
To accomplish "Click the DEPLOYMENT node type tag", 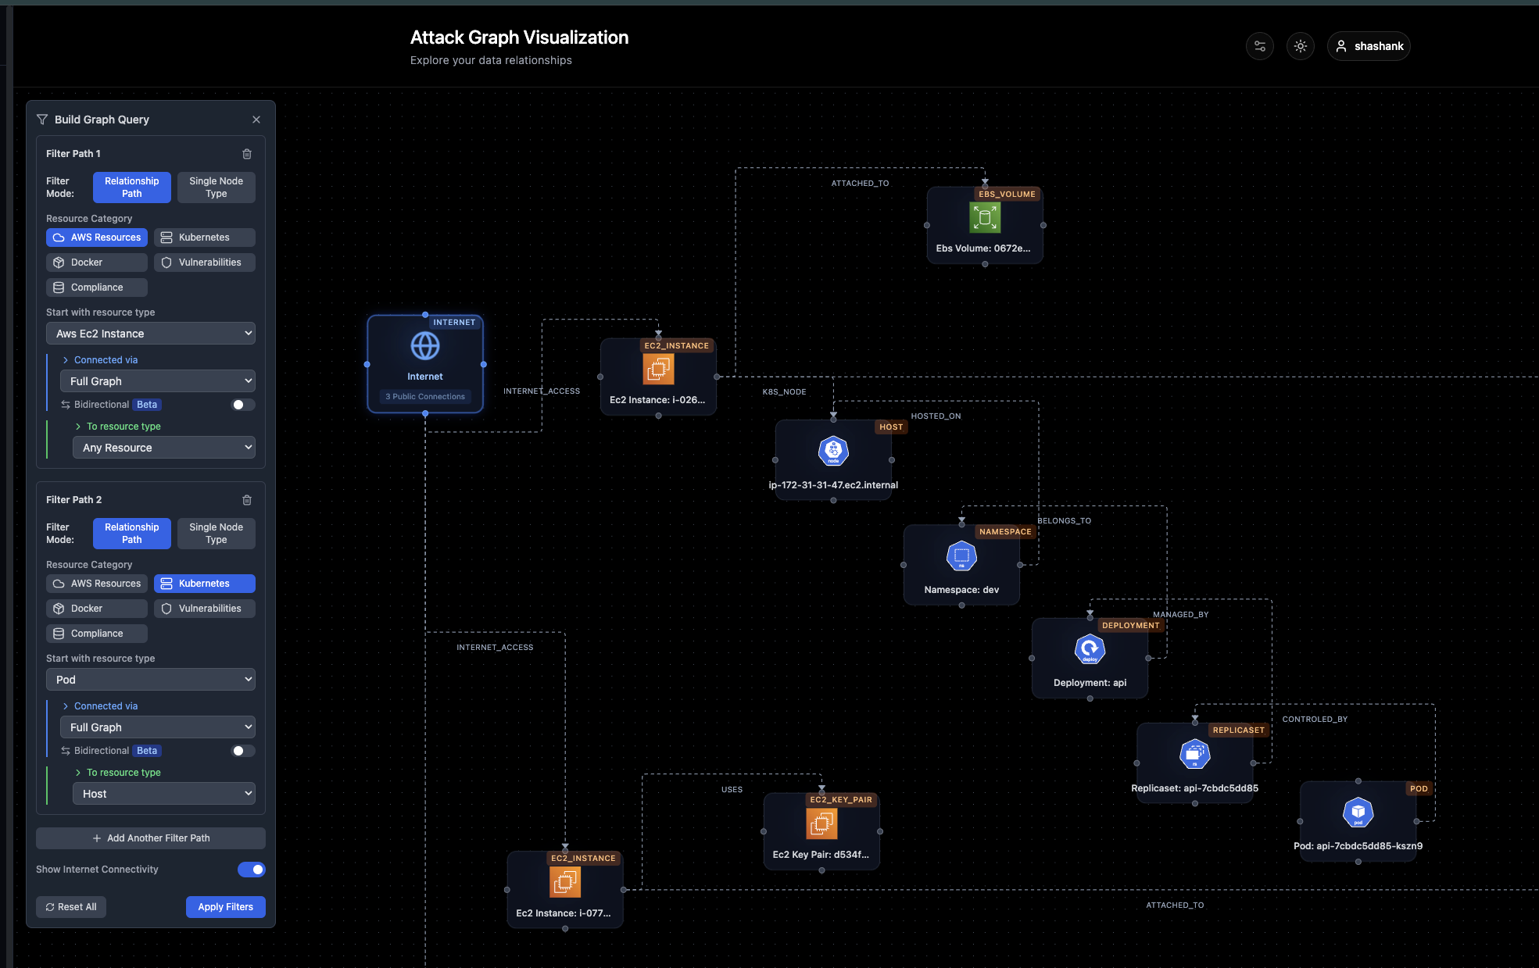I will point(1130,626).
